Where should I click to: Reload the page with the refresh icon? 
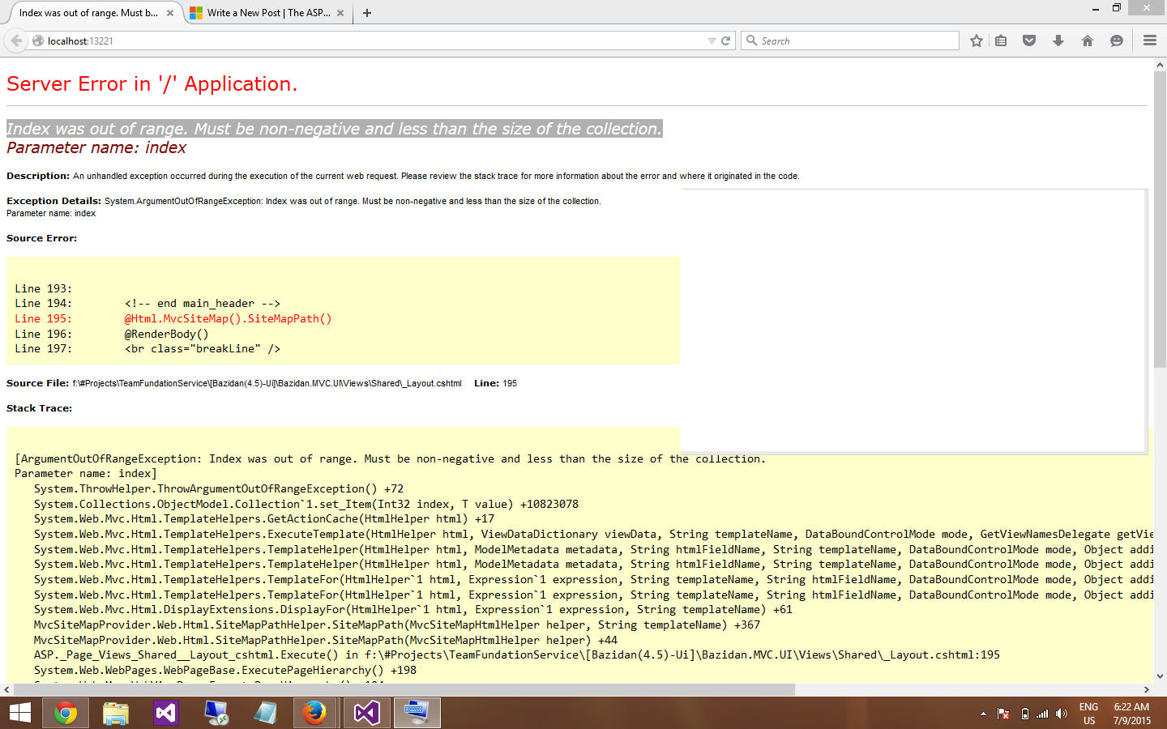[725, 40]
